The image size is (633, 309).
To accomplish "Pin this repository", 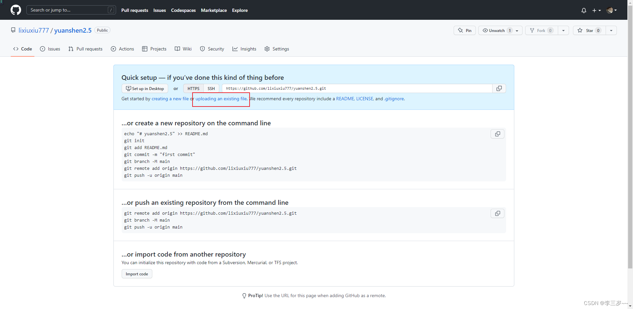I will tap(465, 30).
